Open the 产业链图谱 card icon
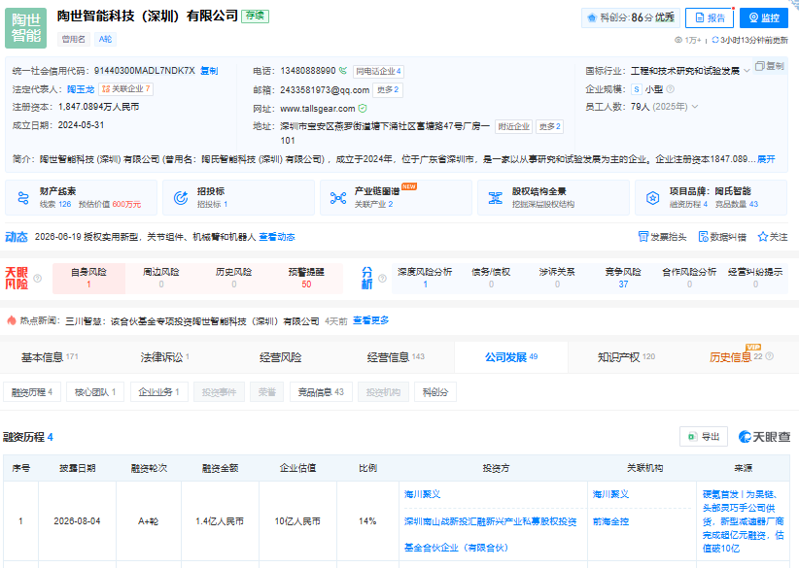 [338, 197]
